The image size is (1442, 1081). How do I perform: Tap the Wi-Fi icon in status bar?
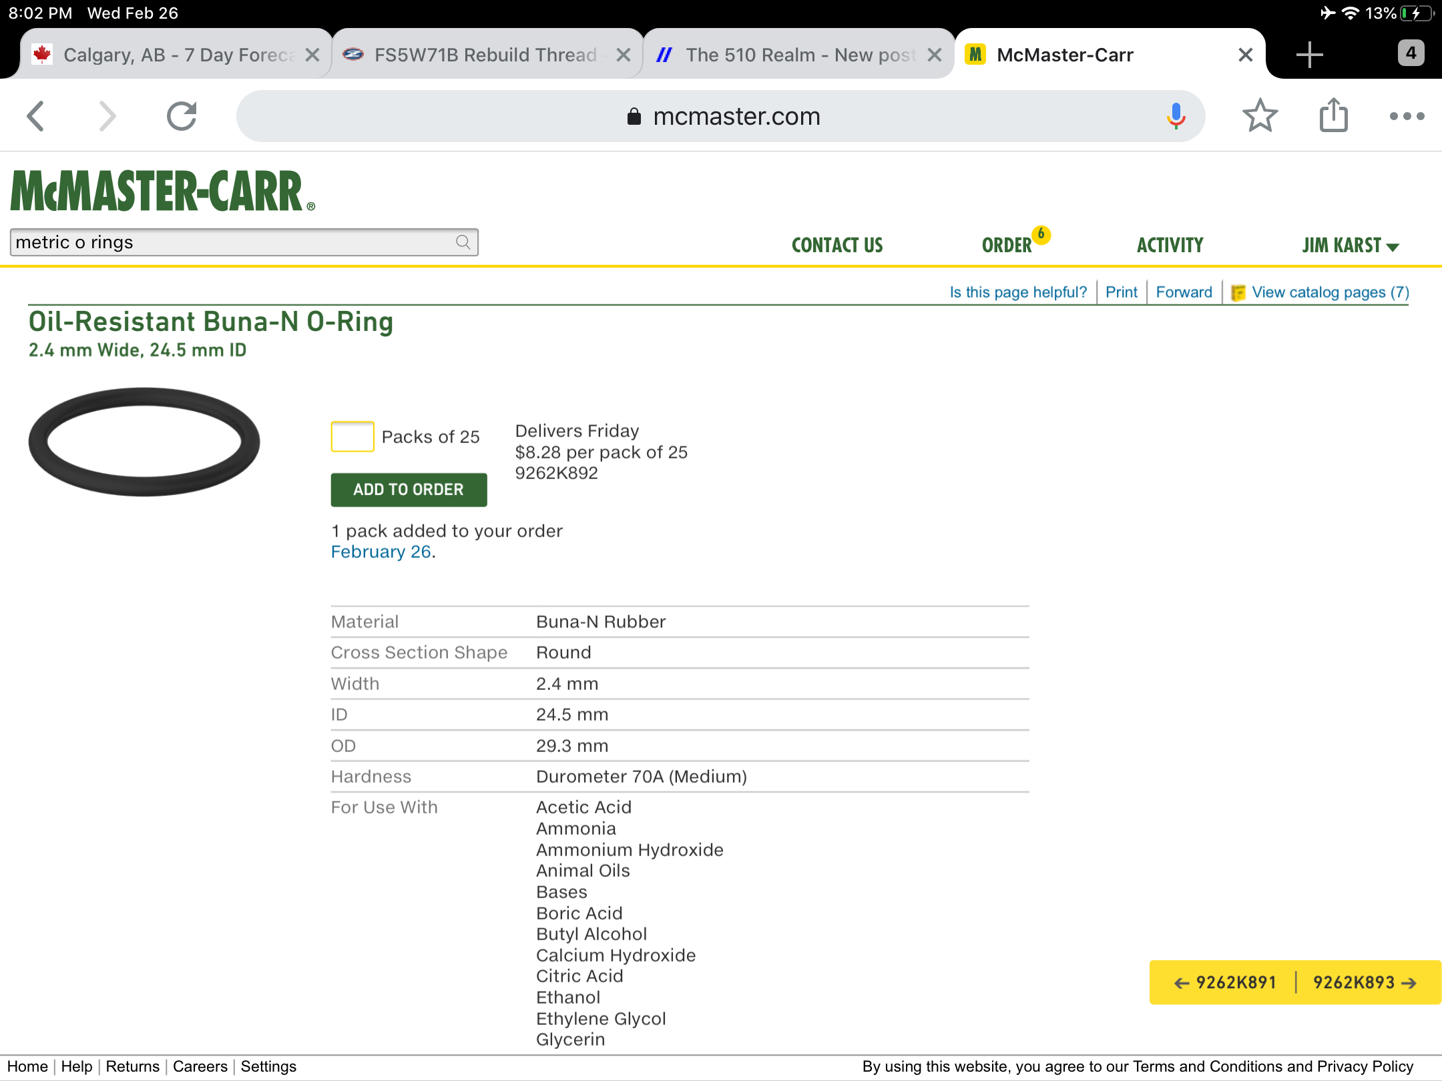[x=1350, y=13]
